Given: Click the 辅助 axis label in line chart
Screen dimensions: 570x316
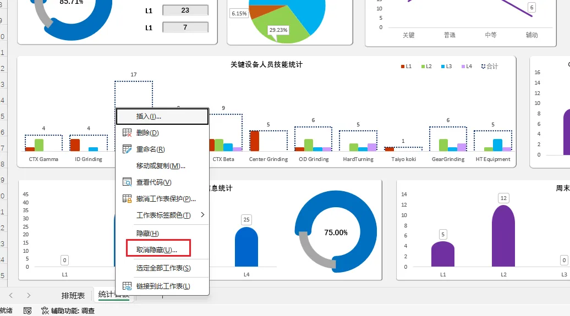Looking at the screenshot, I should [531, 35].
